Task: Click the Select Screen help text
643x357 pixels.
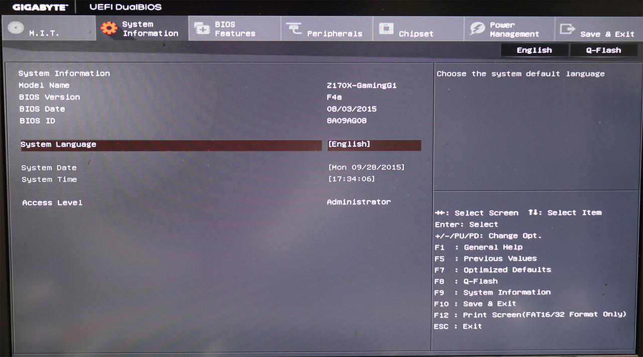Action: [476, 213]
